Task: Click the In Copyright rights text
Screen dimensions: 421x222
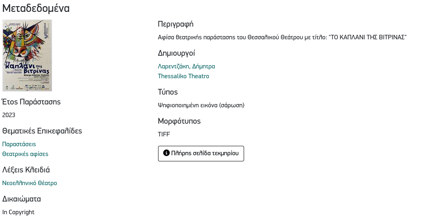Action: [x=18, y=212]
